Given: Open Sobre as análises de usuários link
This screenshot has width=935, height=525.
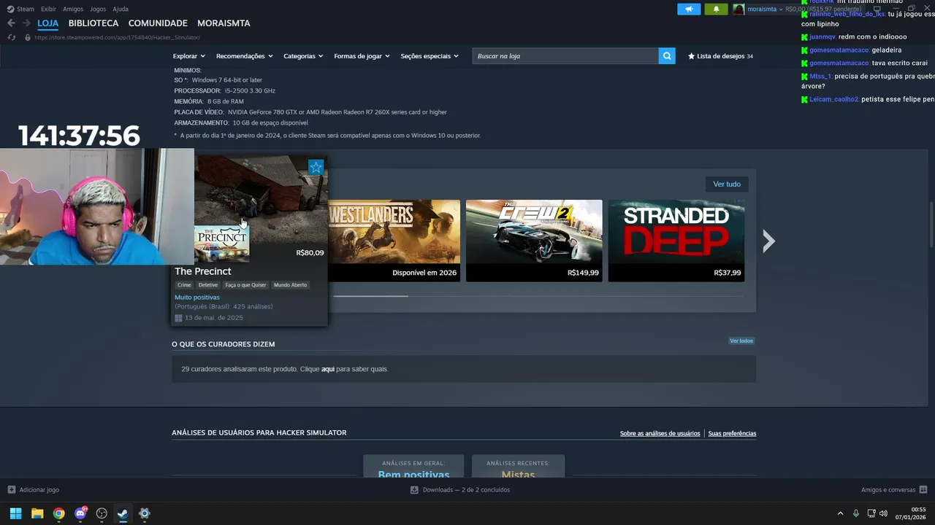Looking at the screenshot, I should pyautogui.click(x=660, y=433).
